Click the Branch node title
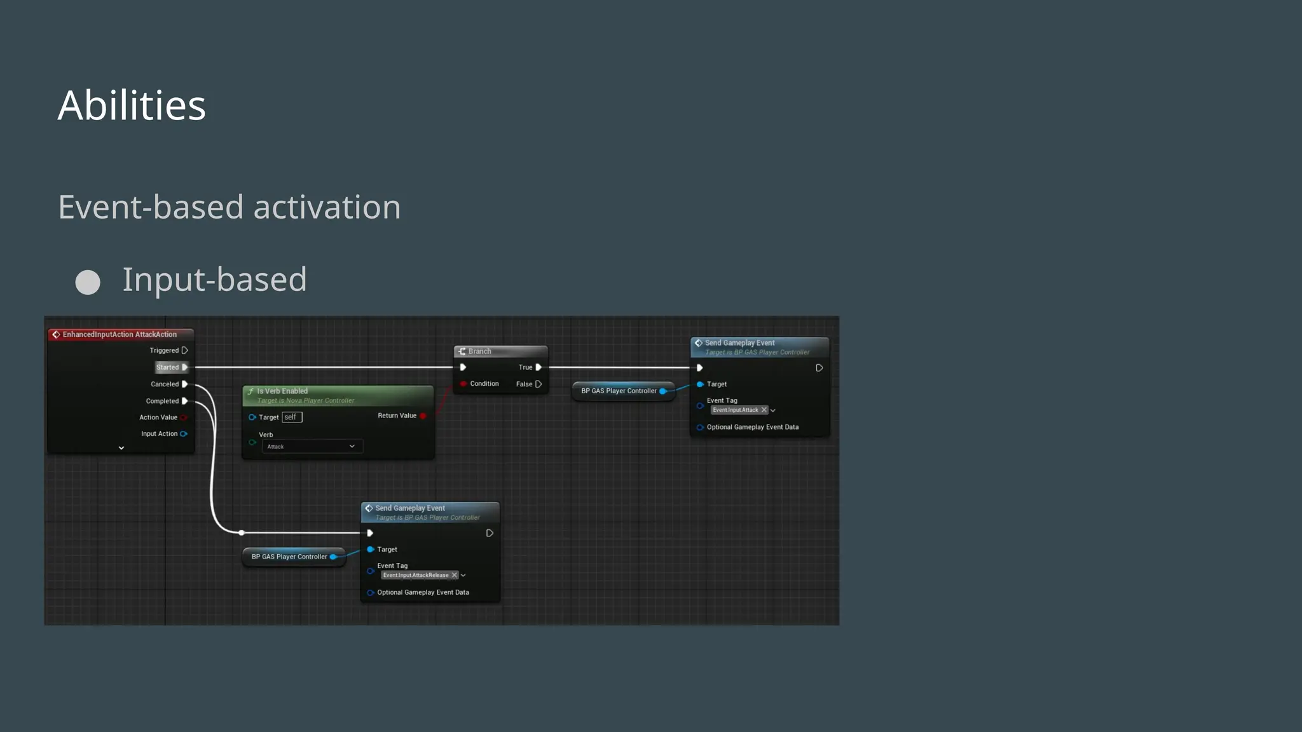The height and width of the screenshot is (732, 1302). 480,351
